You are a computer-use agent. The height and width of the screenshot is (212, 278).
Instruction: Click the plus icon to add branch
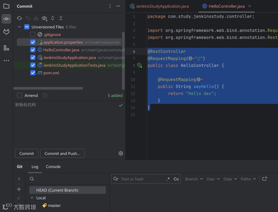(19, 189)
